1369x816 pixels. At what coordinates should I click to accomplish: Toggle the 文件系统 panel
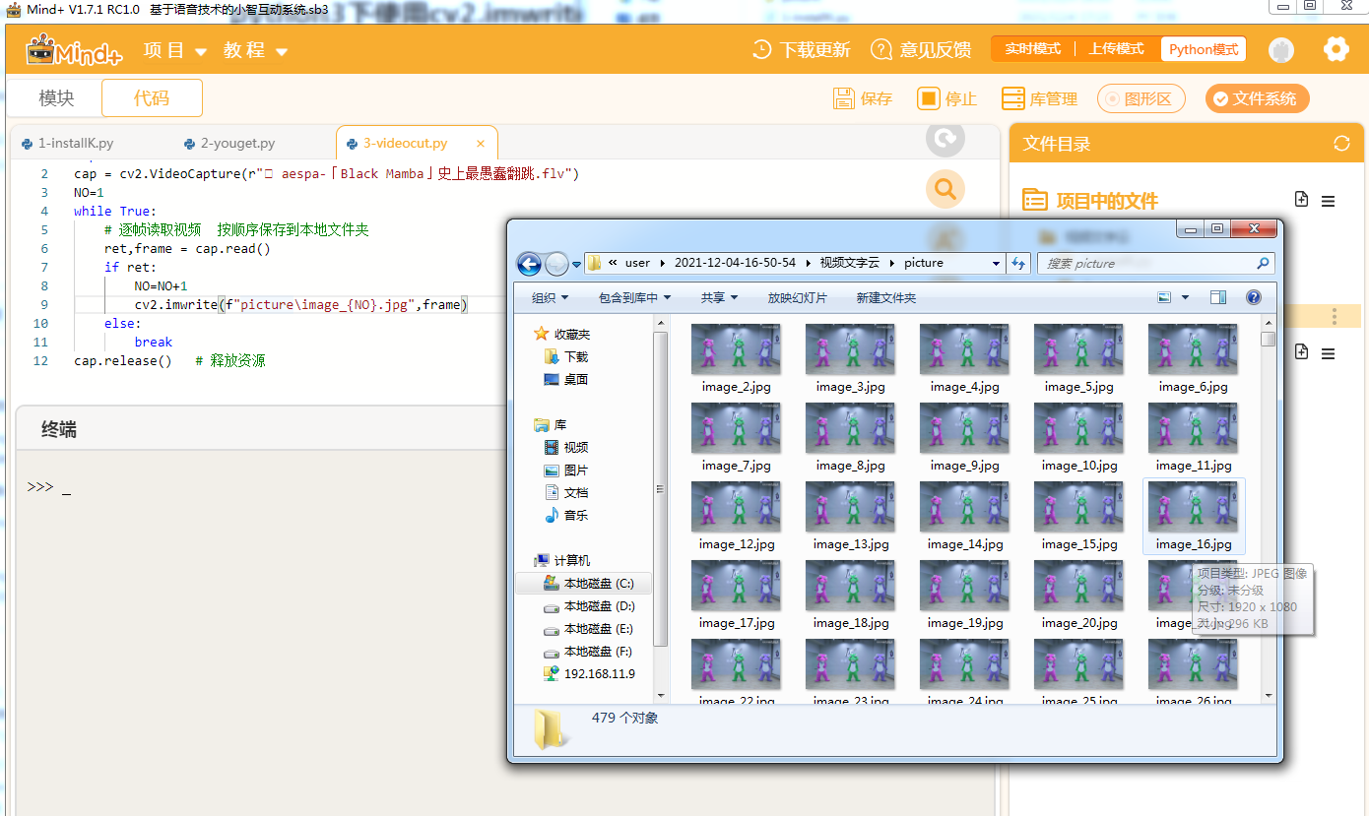tap(1257, 98)
